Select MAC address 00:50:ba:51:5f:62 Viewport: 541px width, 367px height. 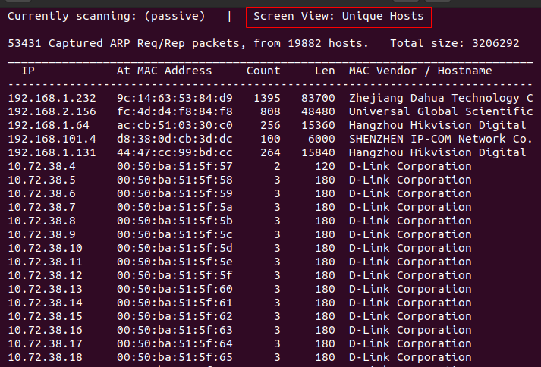(175, 317)
